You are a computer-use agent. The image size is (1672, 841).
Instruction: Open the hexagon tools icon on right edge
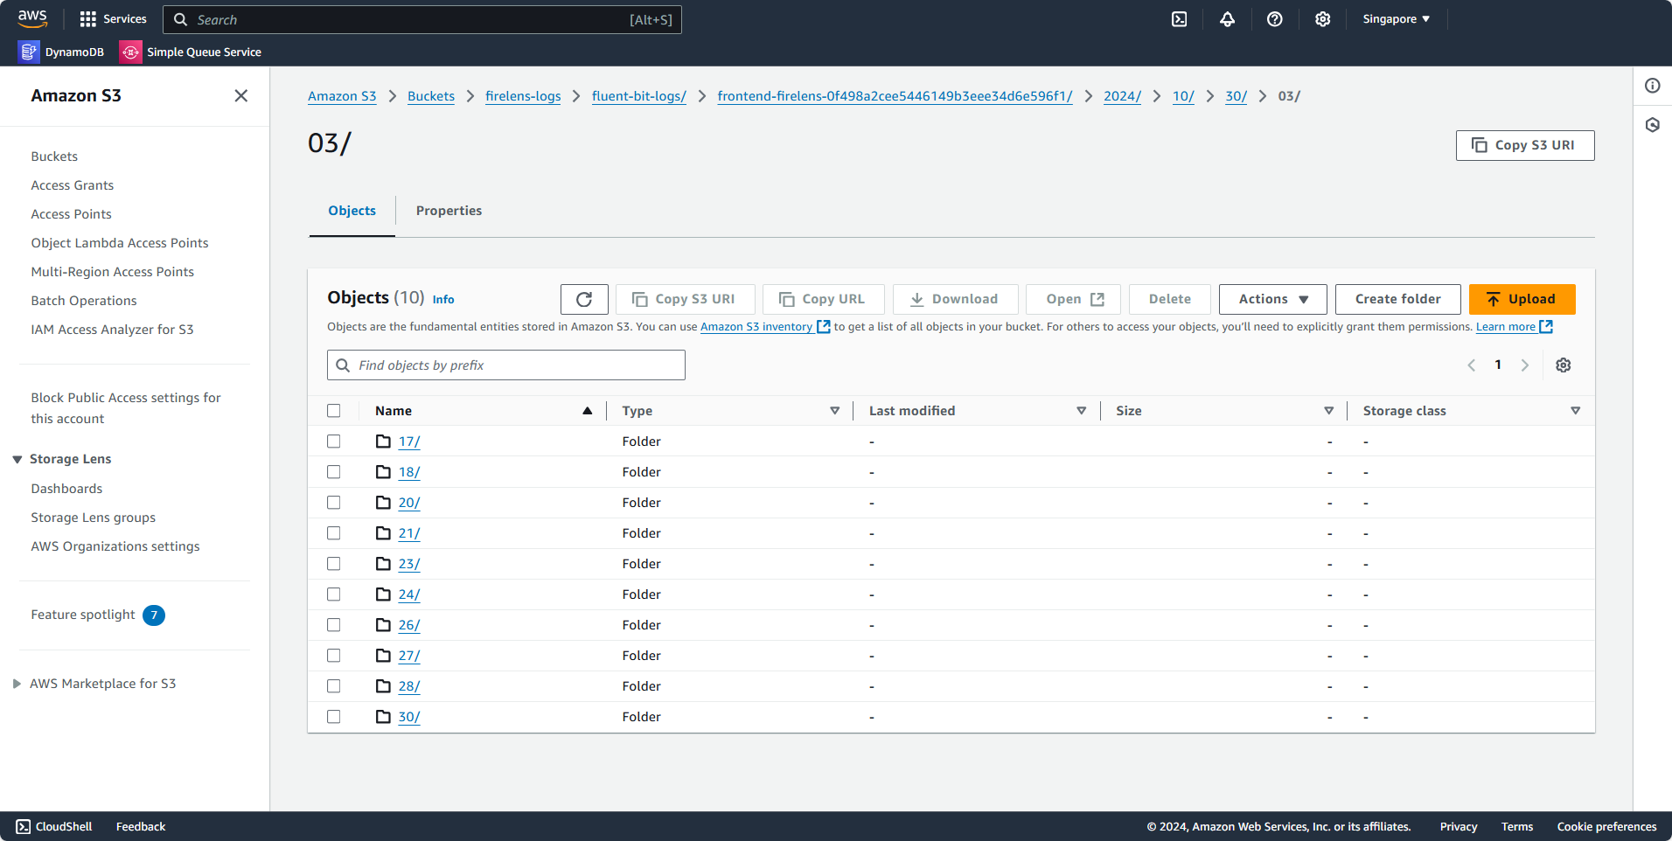1653,125
